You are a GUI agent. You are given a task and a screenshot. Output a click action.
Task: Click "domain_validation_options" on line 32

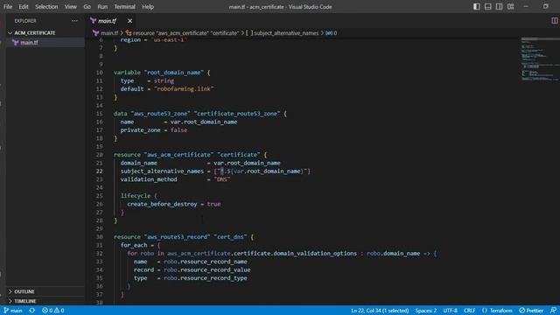pos(315,253)
